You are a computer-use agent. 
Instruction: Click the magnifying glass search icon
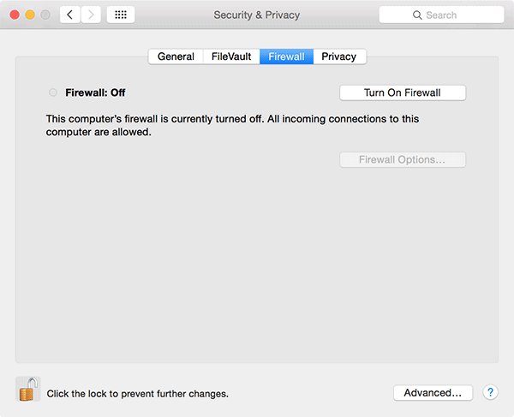[417, 15]
